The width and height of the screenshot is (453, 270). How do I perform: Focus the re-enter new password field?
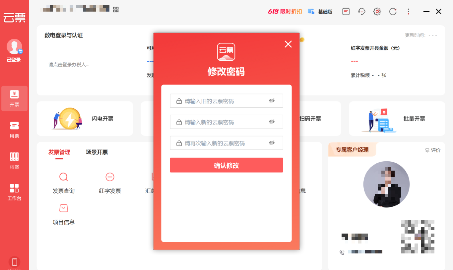227,143
